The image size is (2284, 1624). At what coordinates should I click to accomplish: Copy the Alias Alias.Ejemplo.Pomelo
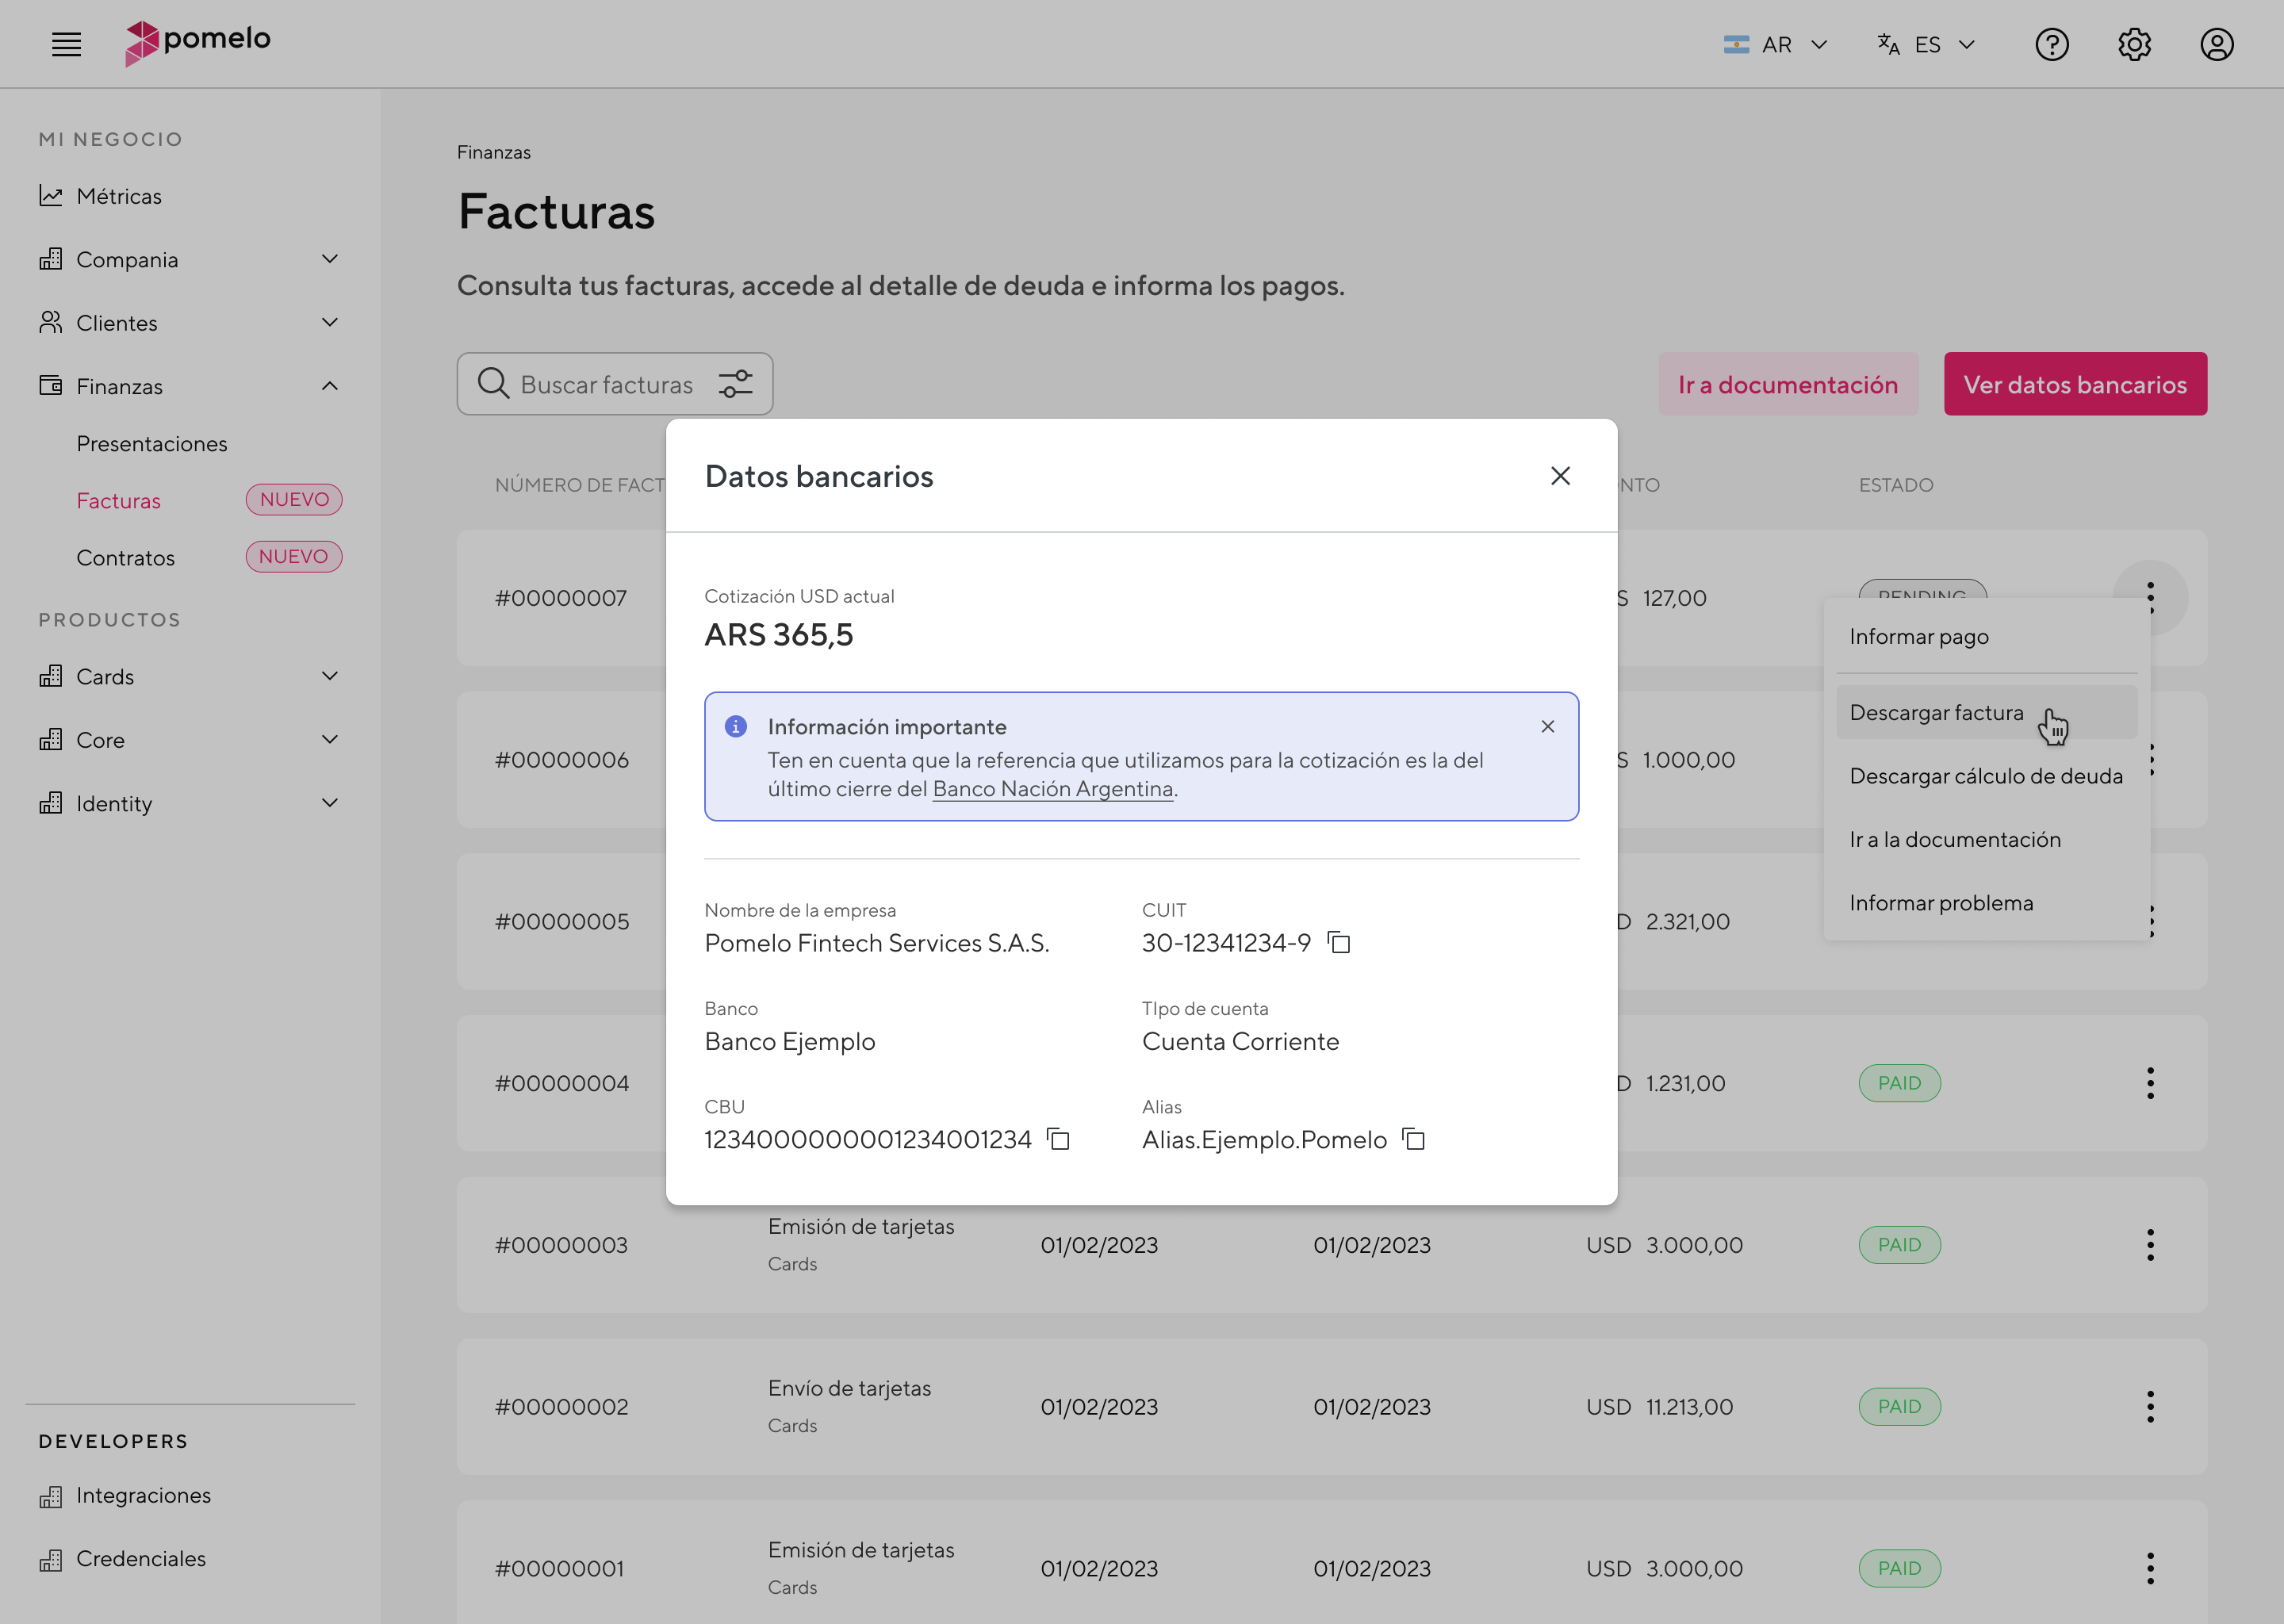pyautogui.click(x=1412, y=1139)
